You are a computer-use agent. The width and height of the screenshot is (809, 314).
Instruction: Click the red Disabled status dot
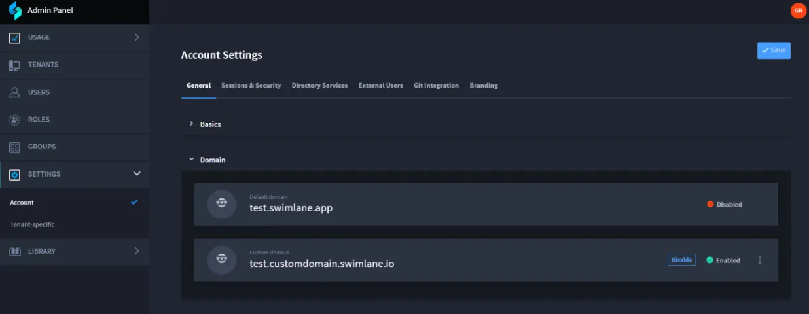click(710, 204)
